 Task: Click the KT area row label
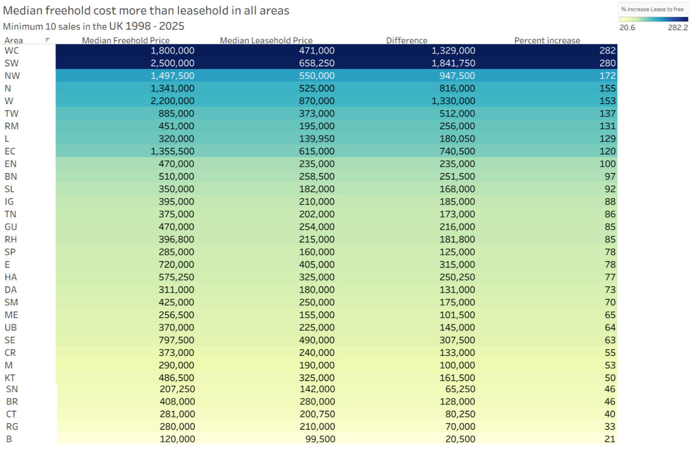tap(10, 378)
